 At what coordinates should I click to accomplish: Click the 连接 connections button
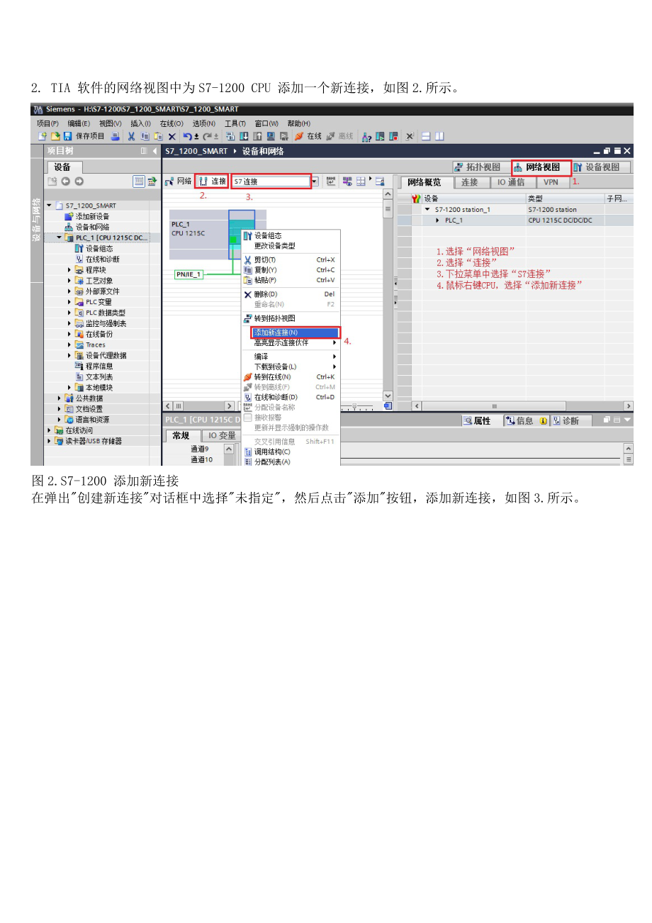pyautogui.click(x=211, y=181)
